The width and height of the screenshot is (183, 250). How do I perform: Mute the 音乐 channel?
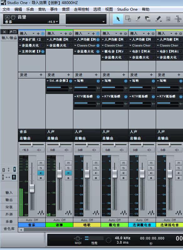click(x=41, y=163)
